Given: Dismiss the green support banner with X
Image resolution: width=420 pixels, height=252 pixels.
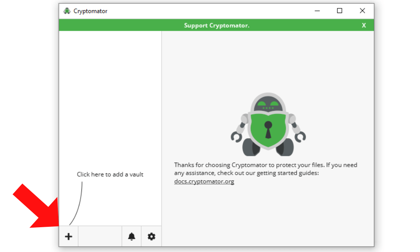Looking at the screenshot, I should 364,25.
